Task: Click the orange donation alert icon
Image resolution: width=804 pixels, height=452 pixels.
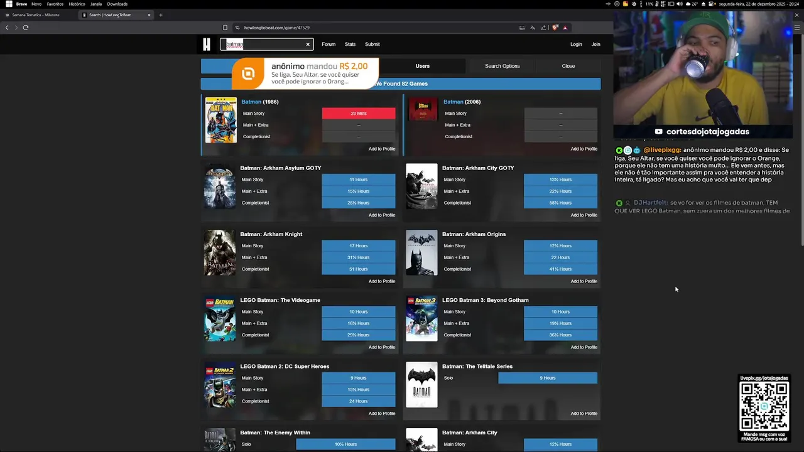Action: pyautogui.click(x=249, y=73)
